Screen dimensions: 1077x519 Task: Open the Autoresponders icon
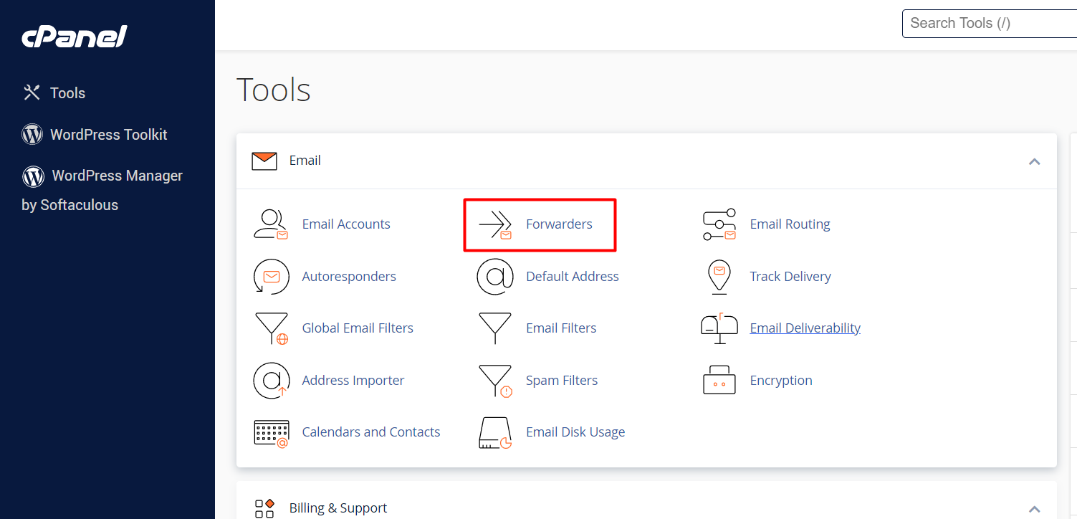click(x=271, y=277)
